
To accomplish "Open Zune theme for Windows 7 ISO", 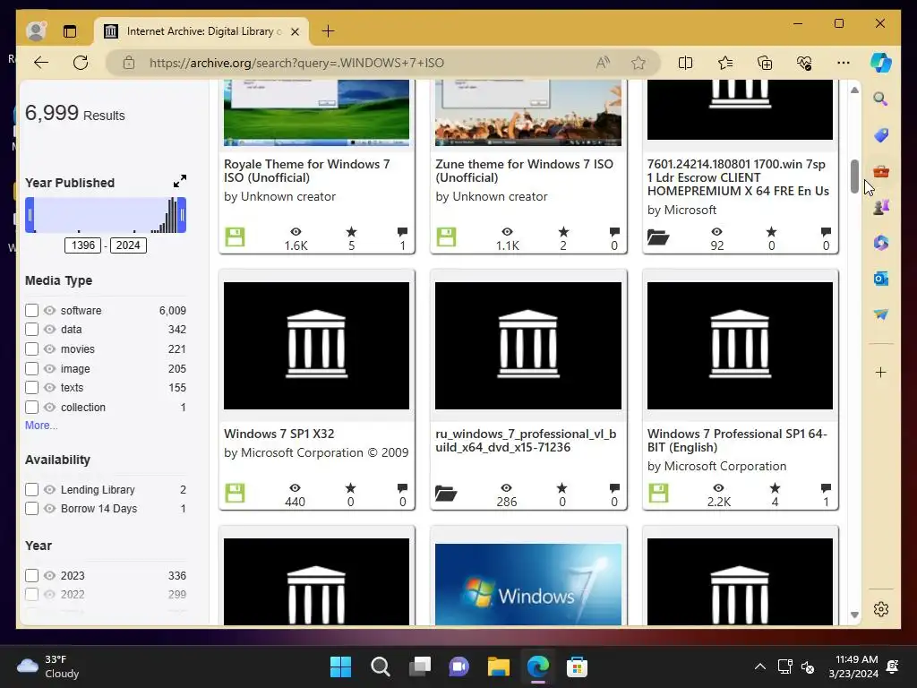I will [x=525, y=171].
